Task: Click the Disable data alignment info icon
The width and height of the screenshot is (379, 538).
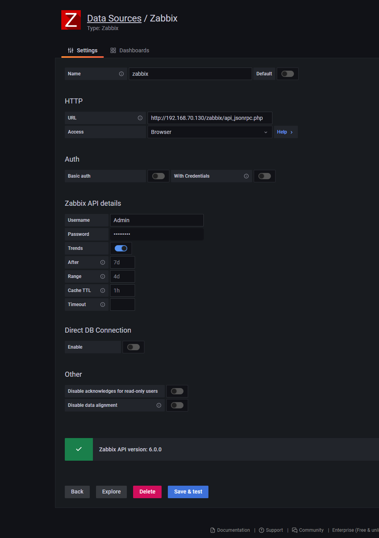Action: click(159, 405)
